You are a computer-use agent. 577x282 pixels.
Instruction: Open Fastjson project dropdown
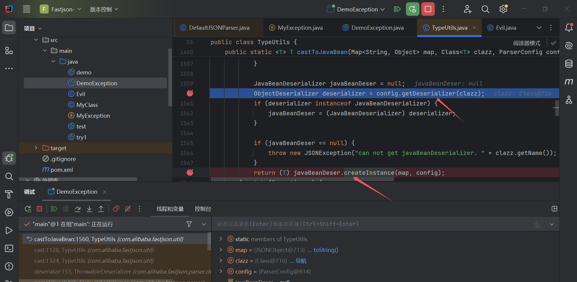(x=61, y=9)
